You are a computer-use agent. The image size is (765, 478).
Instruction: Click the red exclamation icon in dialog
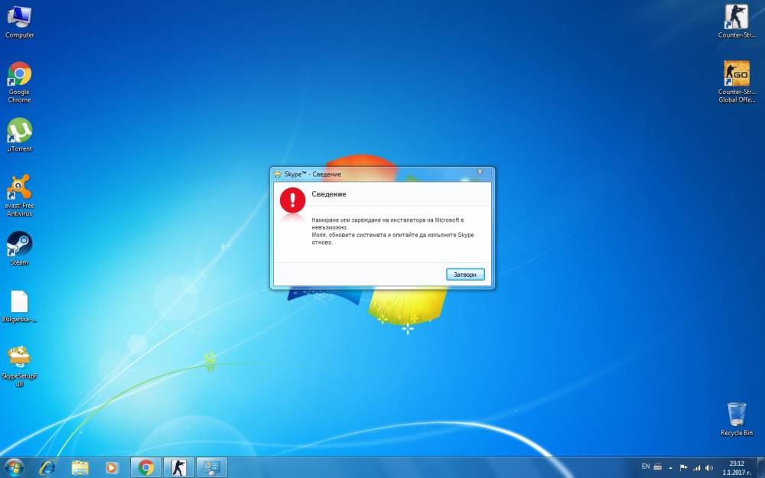click(293, 200)
